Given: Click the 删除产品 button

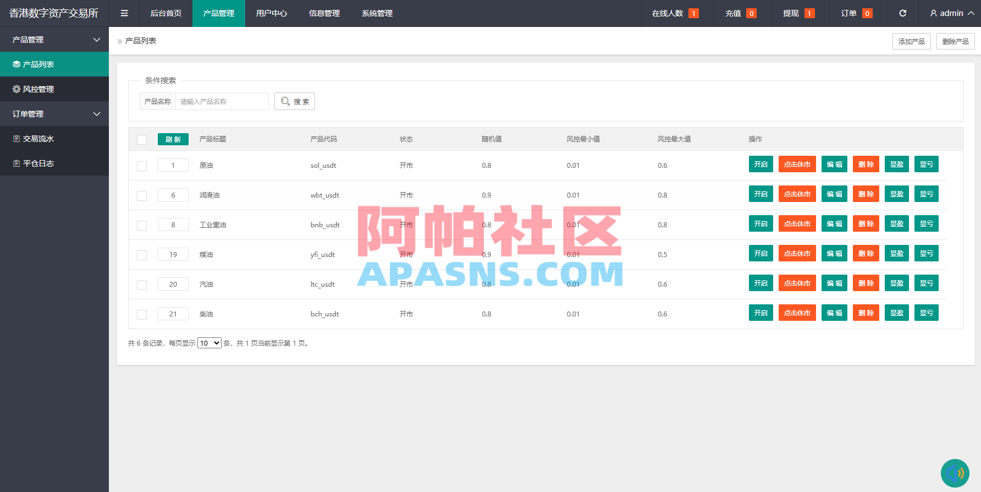Looking at the screenshot, I should [956, 41].
